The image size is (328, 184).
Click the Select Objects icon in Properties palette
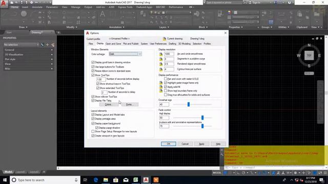tap(48, 44)
